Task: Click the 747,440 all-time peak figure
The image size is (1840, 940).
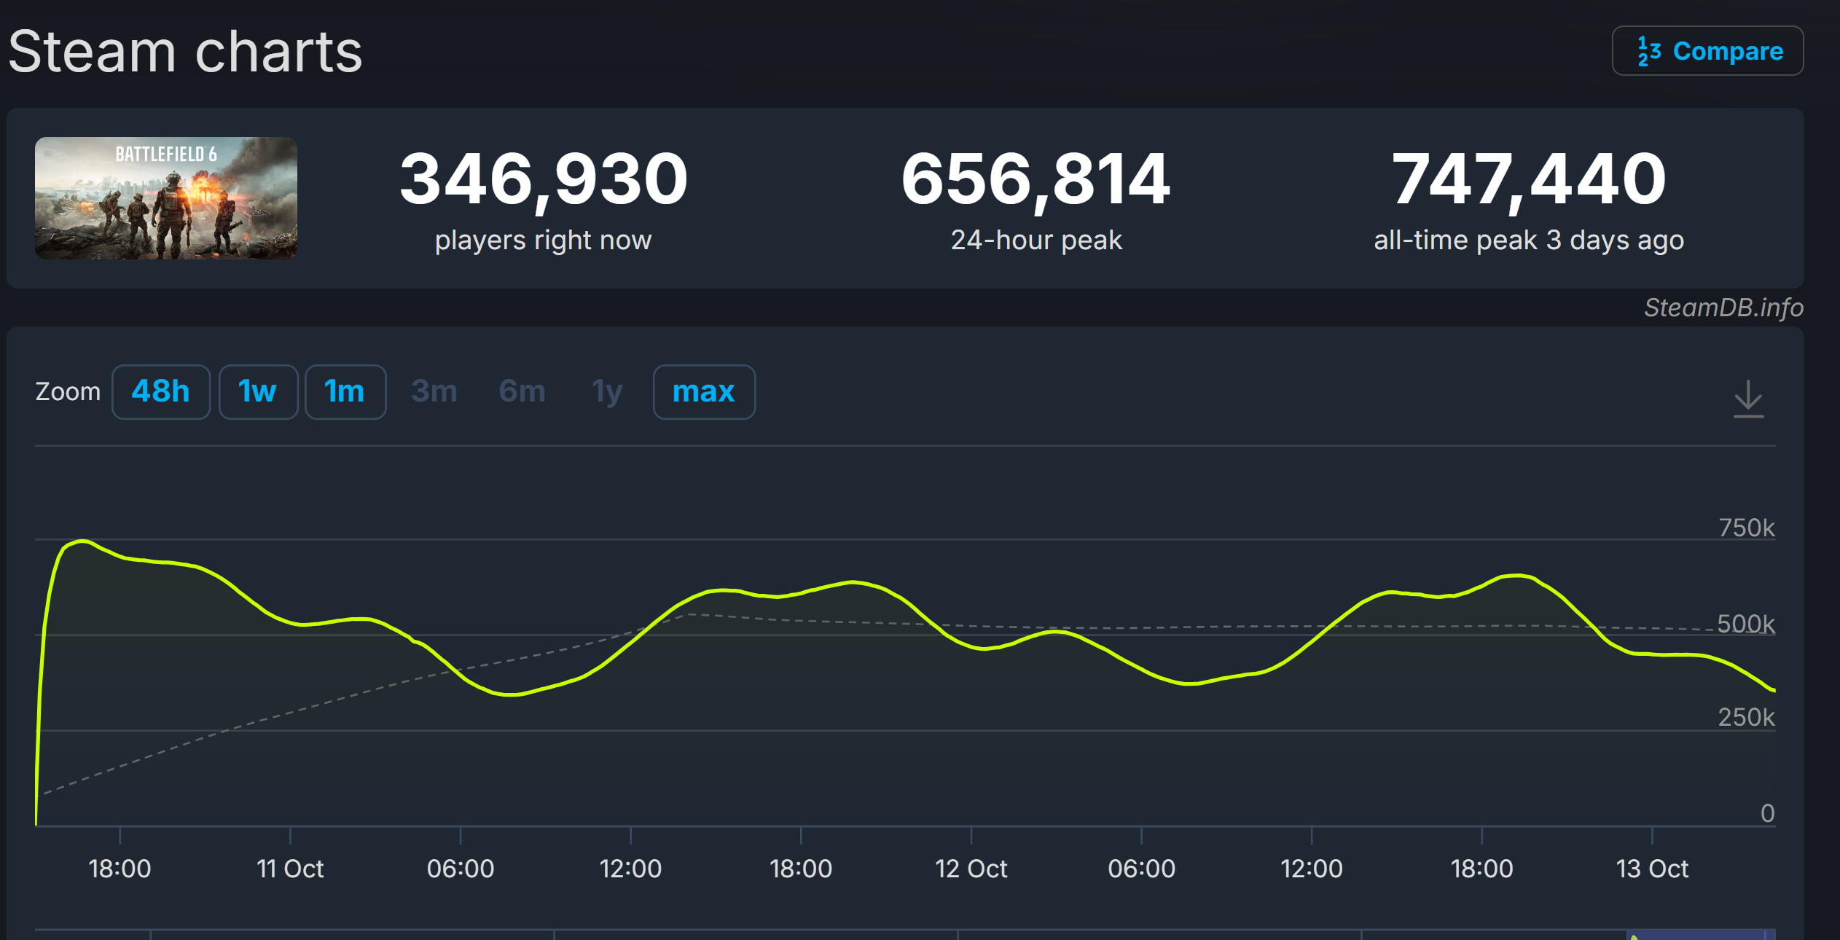Action: tap(1528, 179)
